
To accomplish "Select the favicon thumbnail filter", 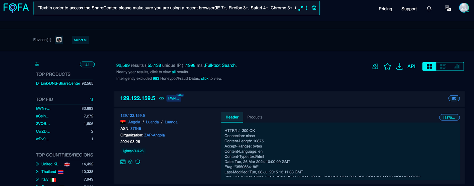I will coord(59,40).
